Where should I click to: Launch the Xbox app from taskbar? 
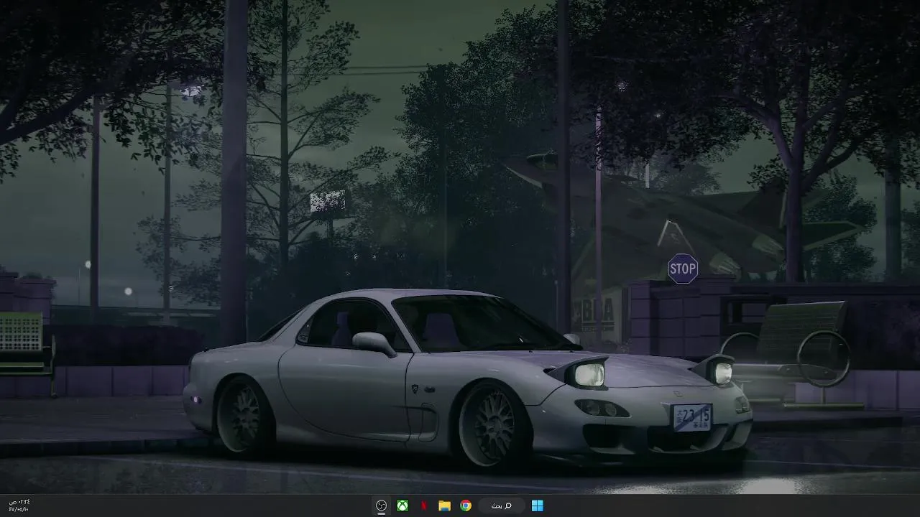point(402,506)
